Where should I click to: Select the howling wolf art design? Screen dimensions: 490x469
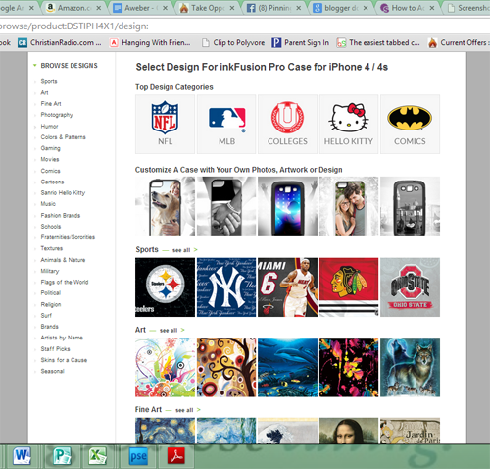410,367
